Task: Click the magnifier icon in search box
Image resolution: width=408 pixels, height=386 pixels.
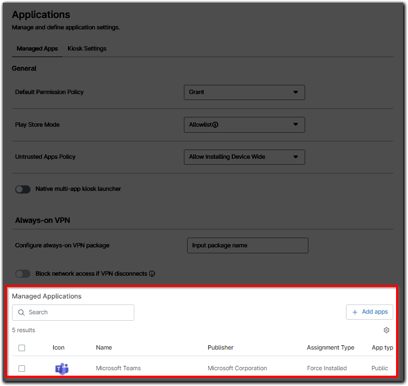Action: [22, 313]
